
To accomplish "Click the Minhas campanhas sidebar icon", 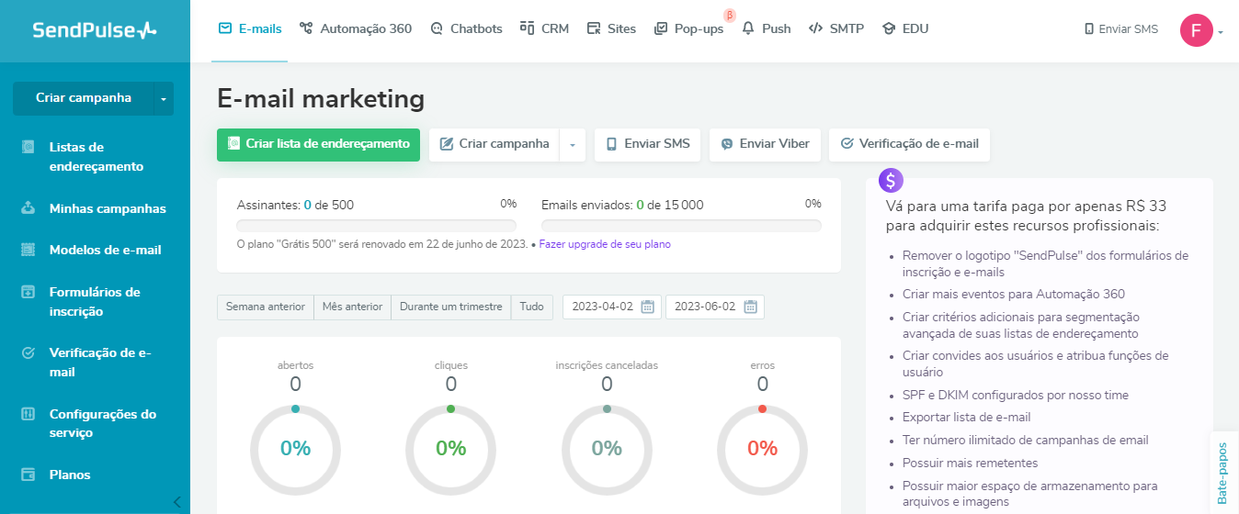I will (x=28, y=207).
